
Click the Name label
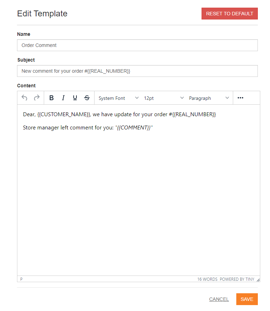tap(24, 34)
